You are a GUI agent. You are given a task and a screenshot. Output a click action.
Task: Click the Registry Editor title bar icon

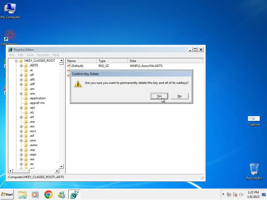[10, 50]
